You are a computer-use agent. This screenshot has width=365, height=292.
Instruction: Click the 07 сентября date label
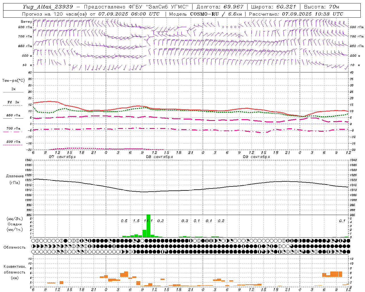point(62,157)
